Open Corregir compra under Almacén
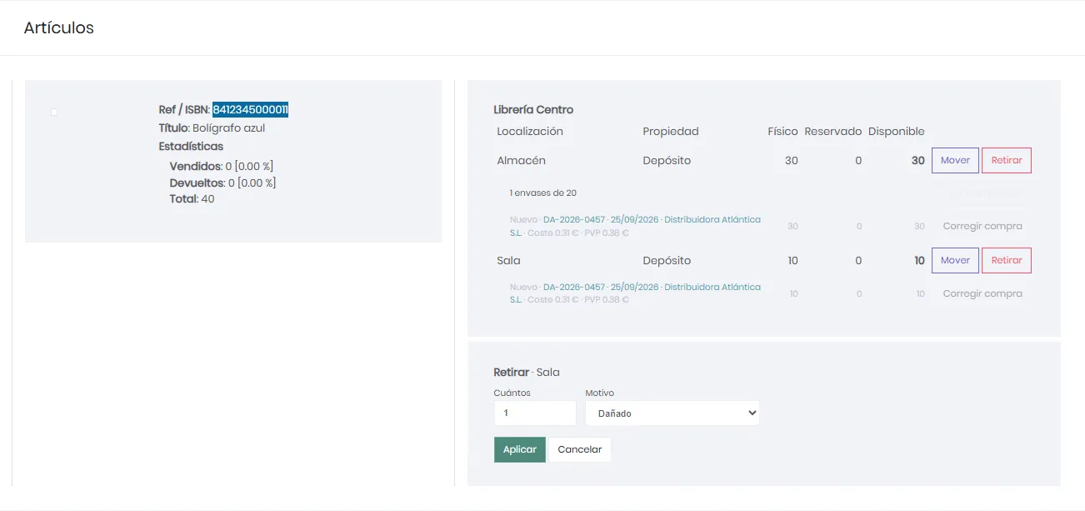The image size is (1085, 511). coord(982,226)
